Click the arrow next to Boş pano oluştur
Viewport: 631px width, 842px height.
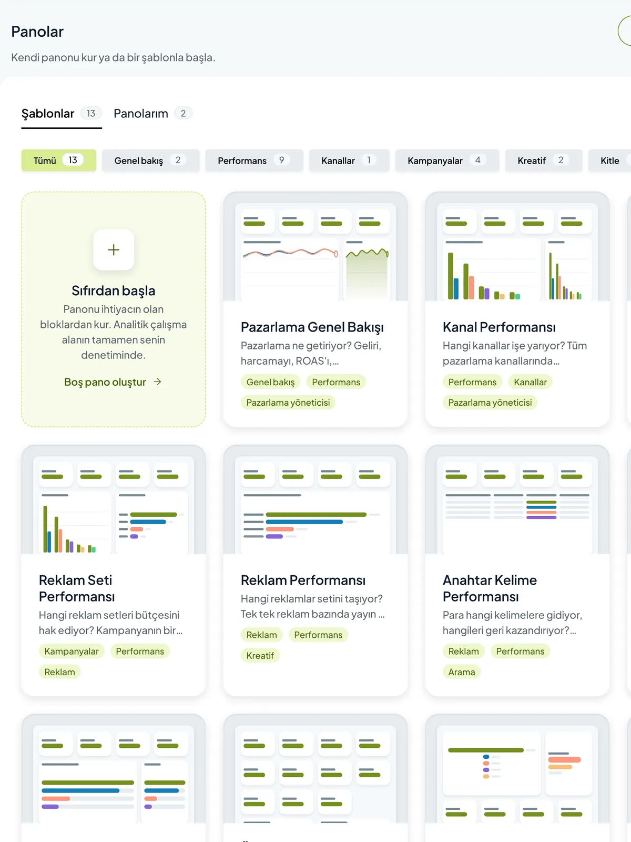point(157,382)
